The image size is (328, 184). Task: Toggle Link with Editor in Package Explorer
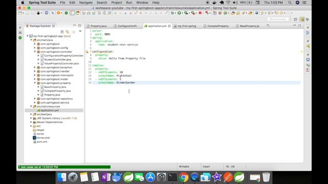pos(67,32)
